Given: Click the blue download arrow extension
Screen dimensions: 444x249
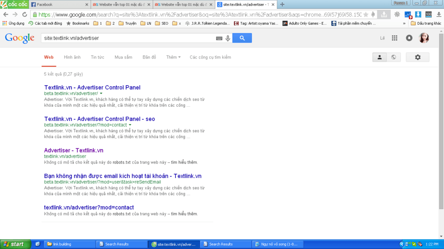Looking at the screenshot, I should pyautogui.click(x=418, y=15).
